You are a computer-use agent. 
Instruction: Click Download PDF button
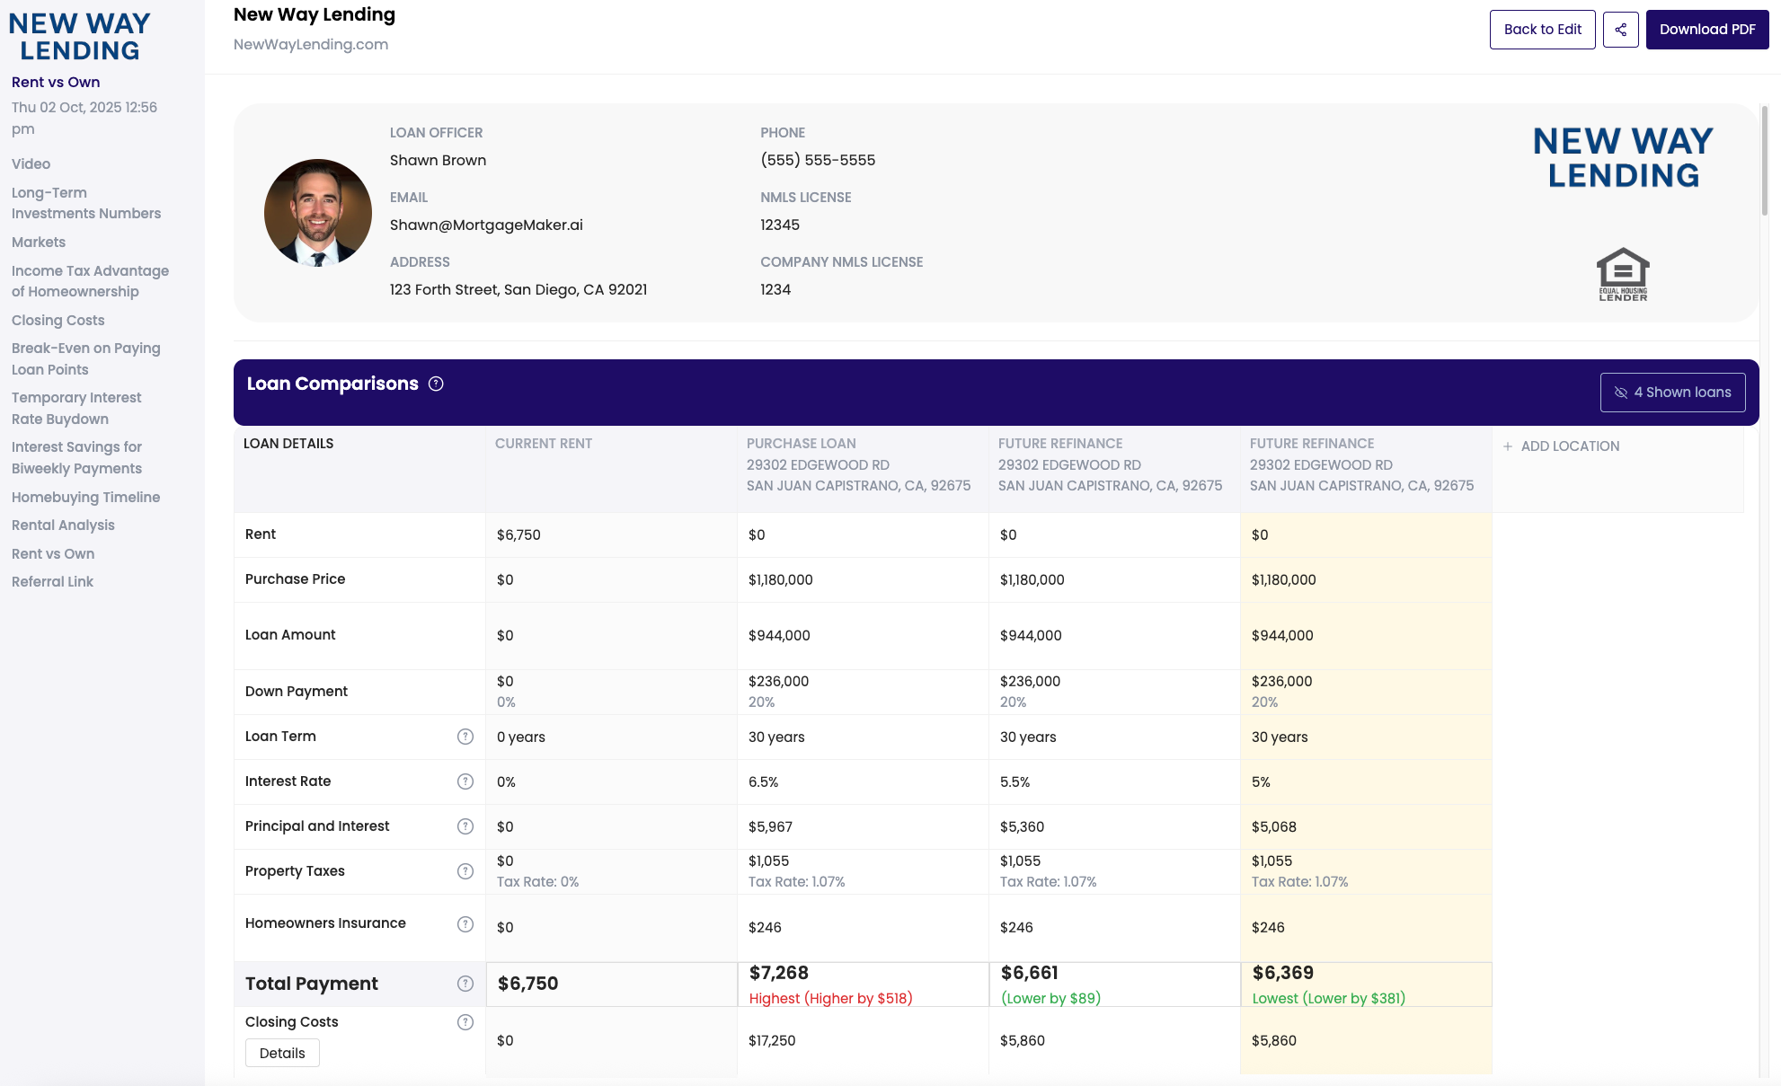click(1706, 30)
